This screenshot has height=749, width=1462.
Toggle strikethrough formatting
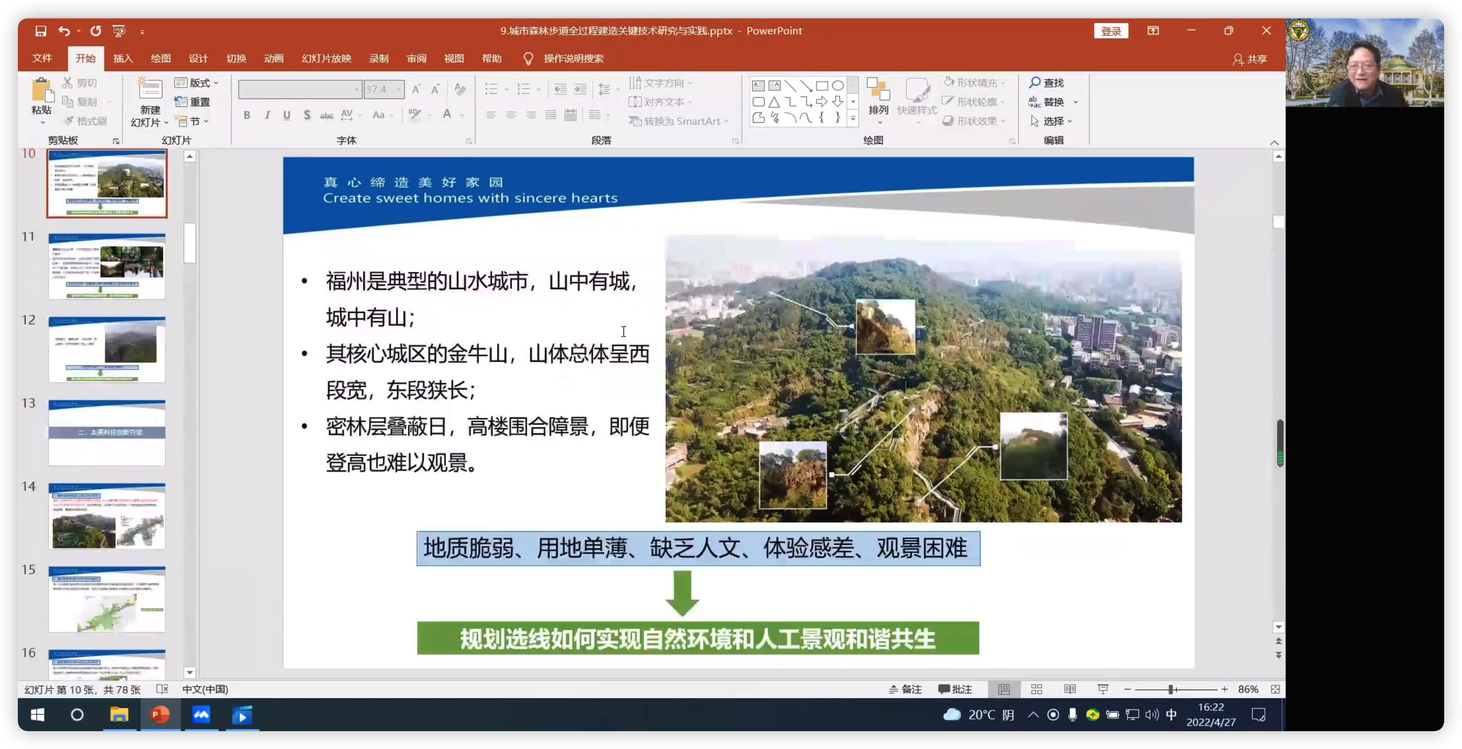(326, 115)
